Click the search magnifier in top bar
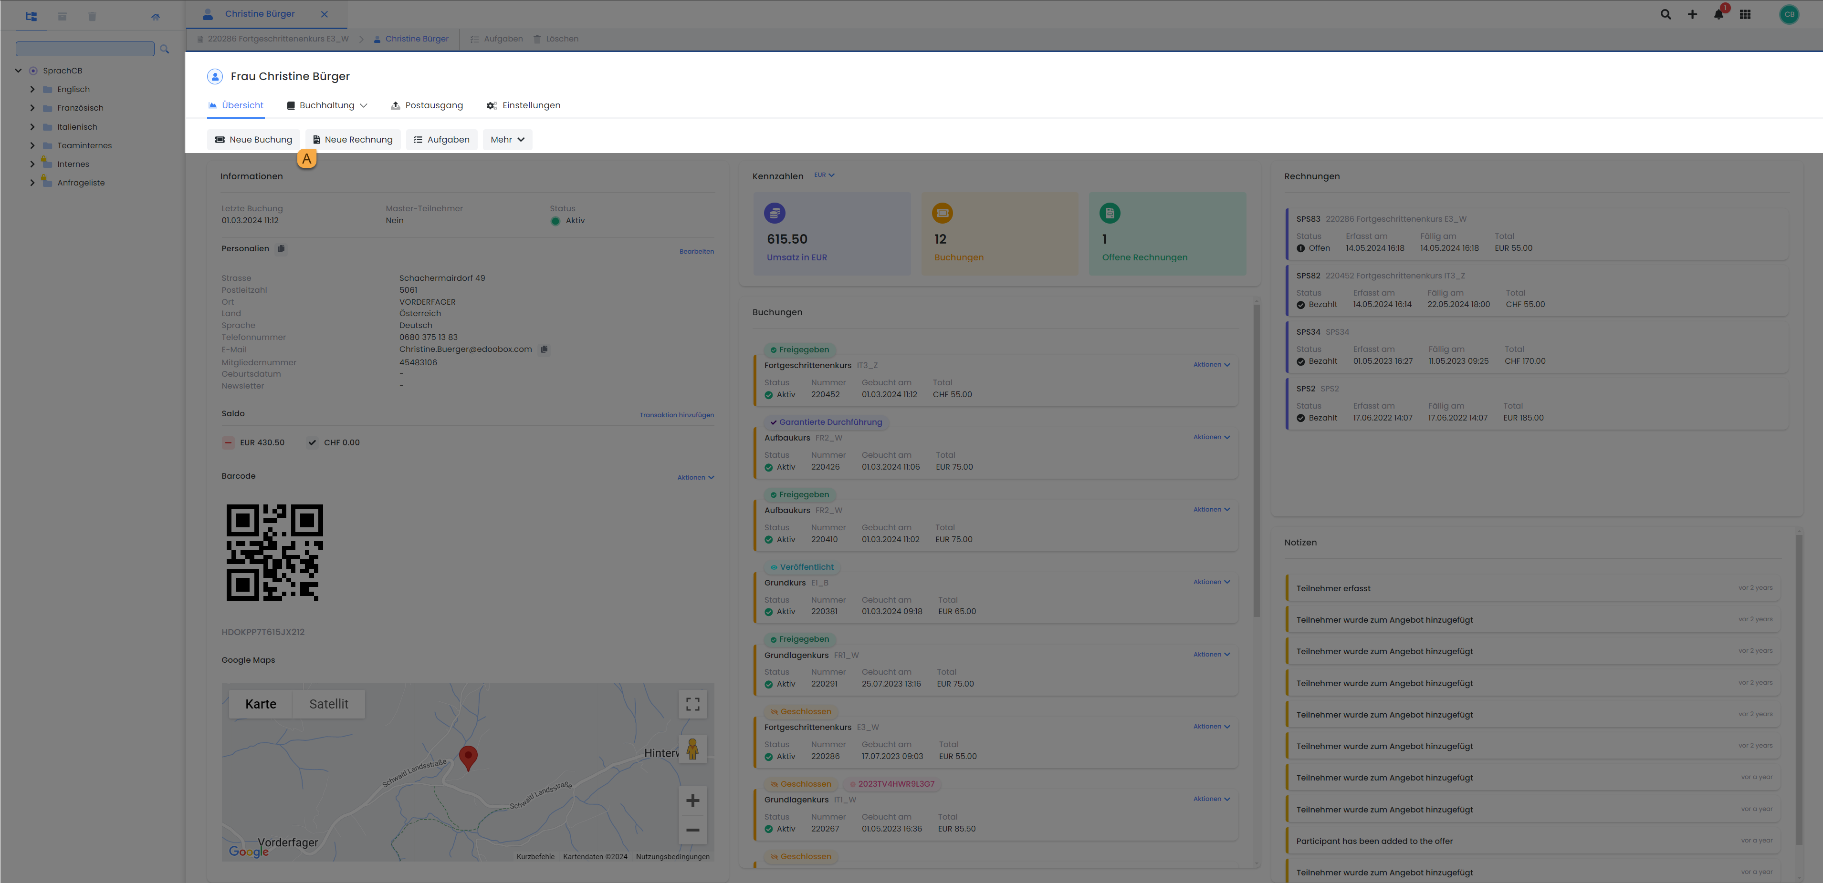 click(x=1666, y=14)
